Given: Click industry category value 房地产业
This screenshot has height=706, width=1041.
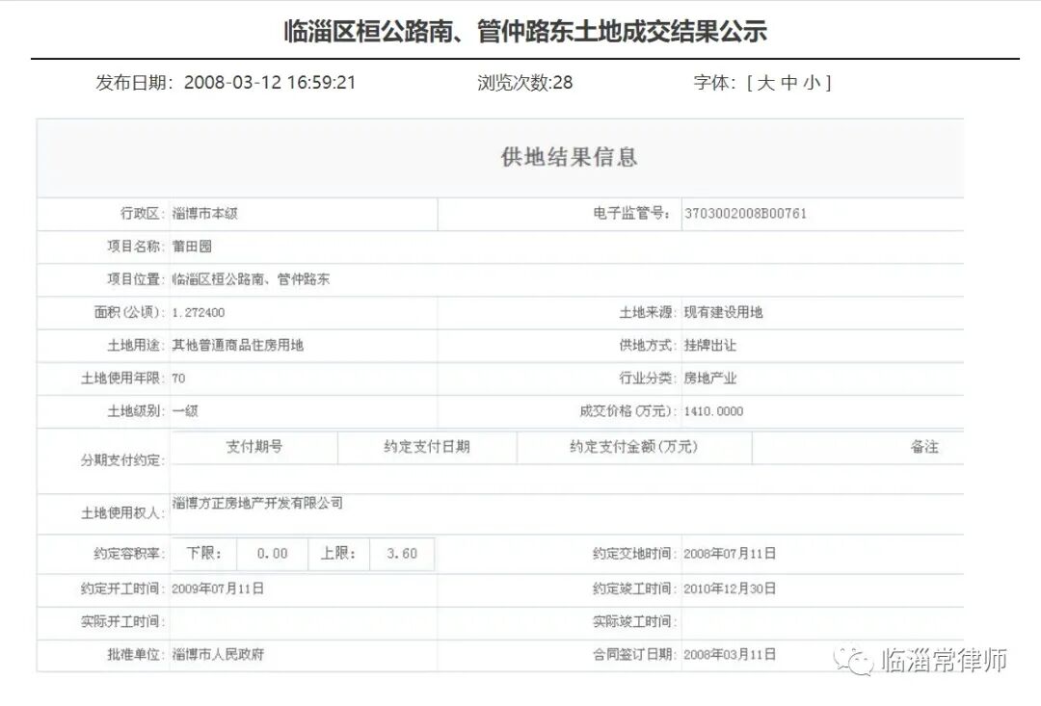Looking at the screenshot, I should pyautogui.click(x=709, y=379).
